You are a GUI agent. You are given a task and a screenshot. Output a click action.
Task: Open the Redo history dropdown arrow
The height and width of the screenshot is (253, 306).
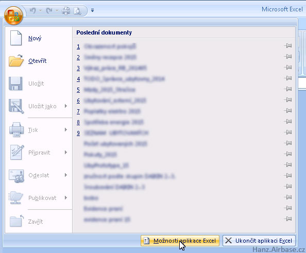tap(57, 10)
